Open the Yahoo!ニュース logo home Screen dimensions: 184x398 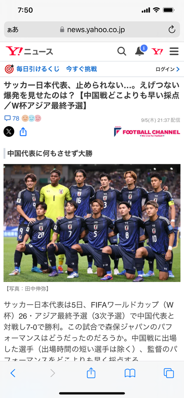pos(29,51)
